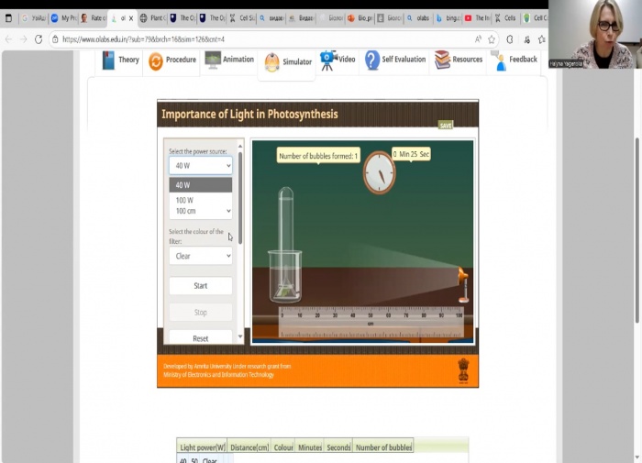Viewport: 642px width, 463px height.
Task: Click the Simulator tab icon
Action: (271, 62)
